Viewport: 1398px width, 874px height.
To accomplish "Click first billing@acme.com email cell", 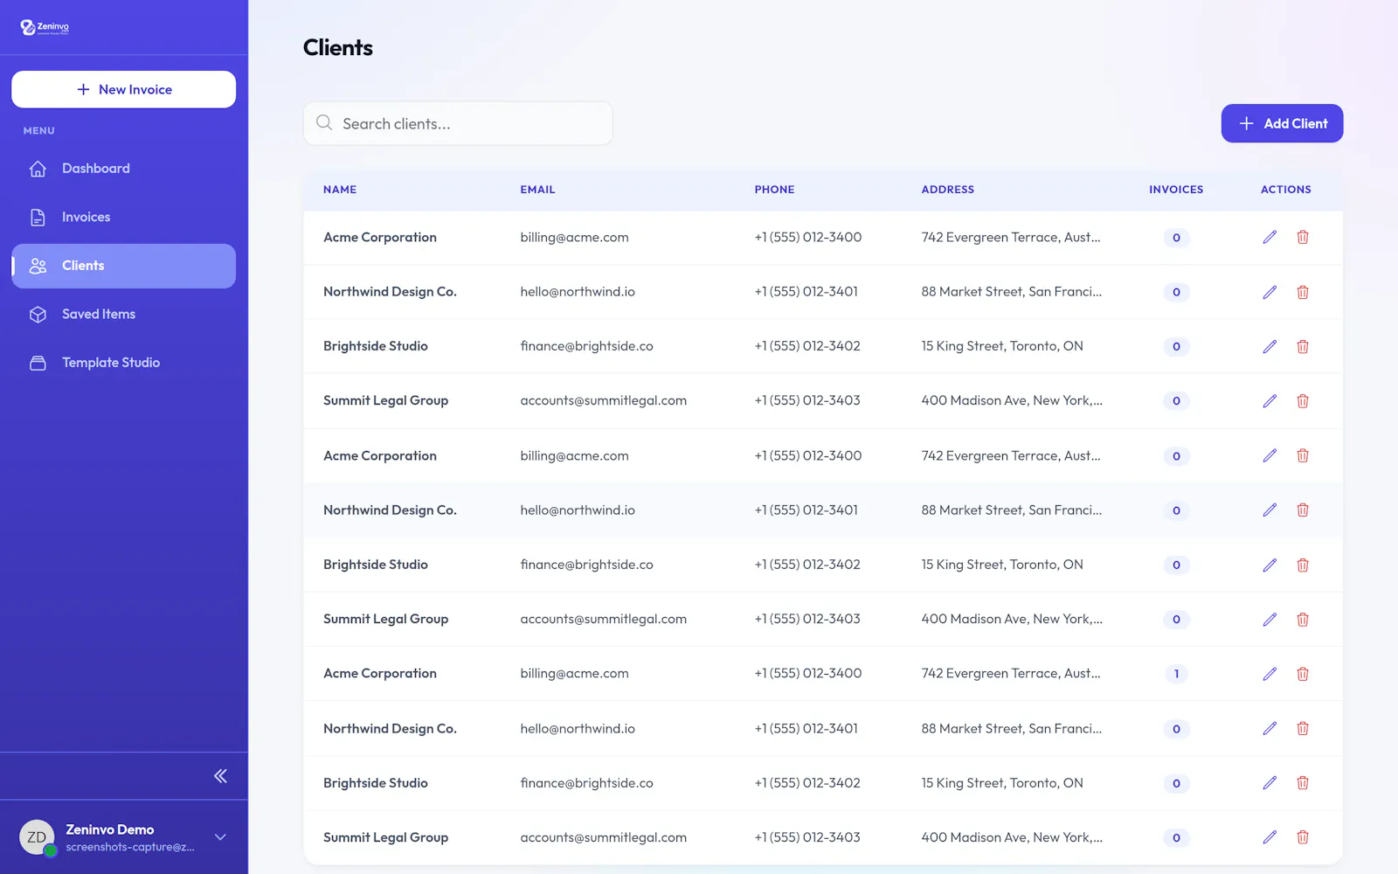I will tap(574, 238).
